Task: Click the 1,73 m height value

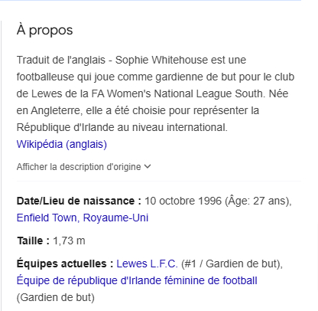Action: pos(69,241)
